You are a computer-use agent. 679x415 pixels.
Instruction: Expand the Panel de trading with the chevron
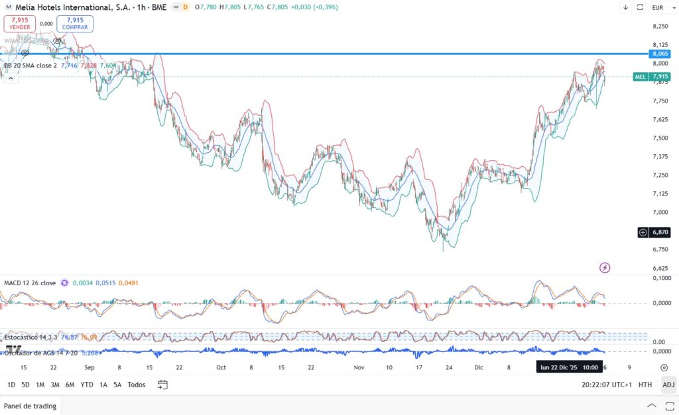click(x=652, y=406)
